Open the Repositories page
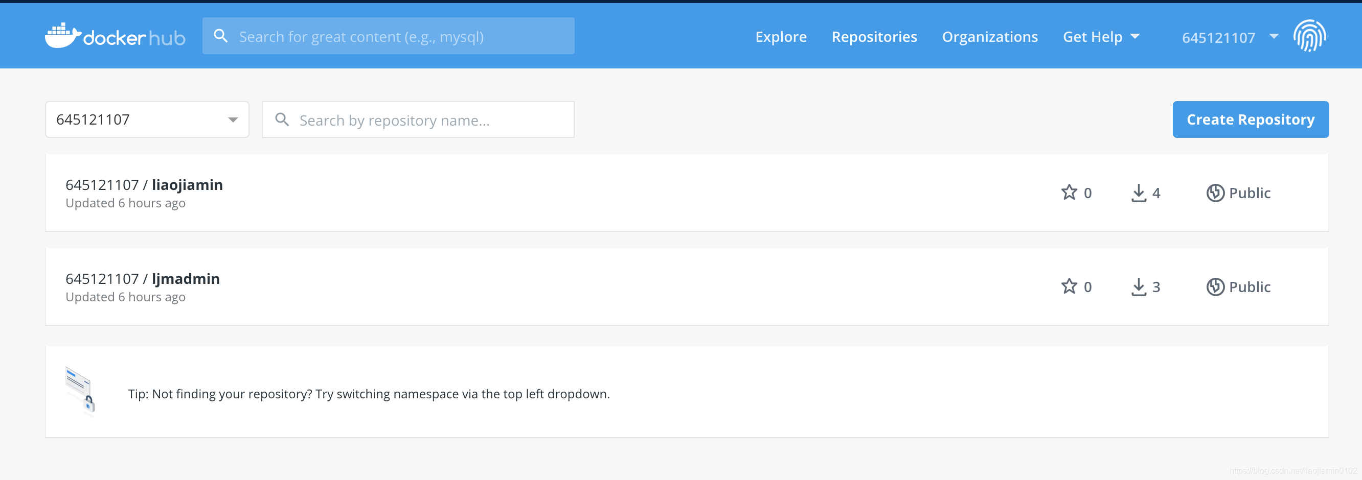Viewport: 1362px width, 480px height. pos(874,36)
